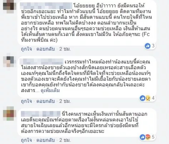This screenshot has width=169, height=144.
Task: Reply to third comment with ตอบกลับ
Action: tap(46, 140)
